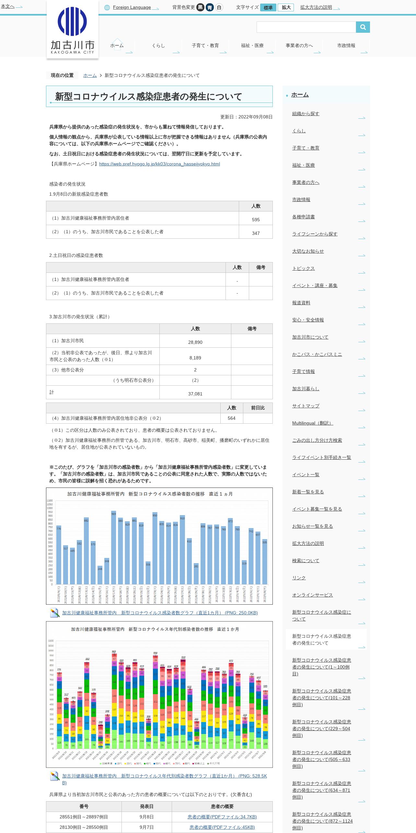Select black background color option
This screenshot has height=833, width=416.
pyautogui.click(x=200, y=7)
